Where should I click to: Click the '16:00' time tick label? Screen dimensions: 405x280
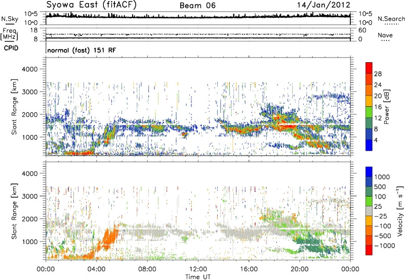click(249, 269)
